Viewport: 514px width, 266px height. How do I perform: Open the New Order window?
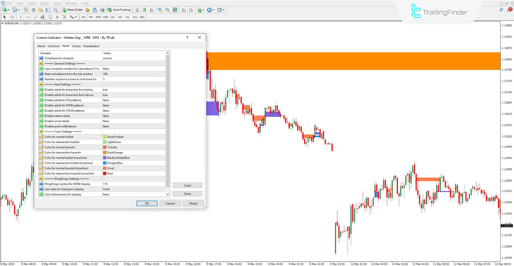pos(72,10)
